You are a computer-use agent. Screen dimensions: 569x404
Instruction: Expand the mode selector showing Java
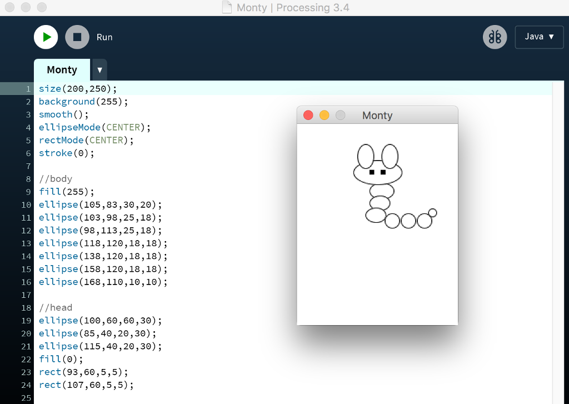[538, 37]
